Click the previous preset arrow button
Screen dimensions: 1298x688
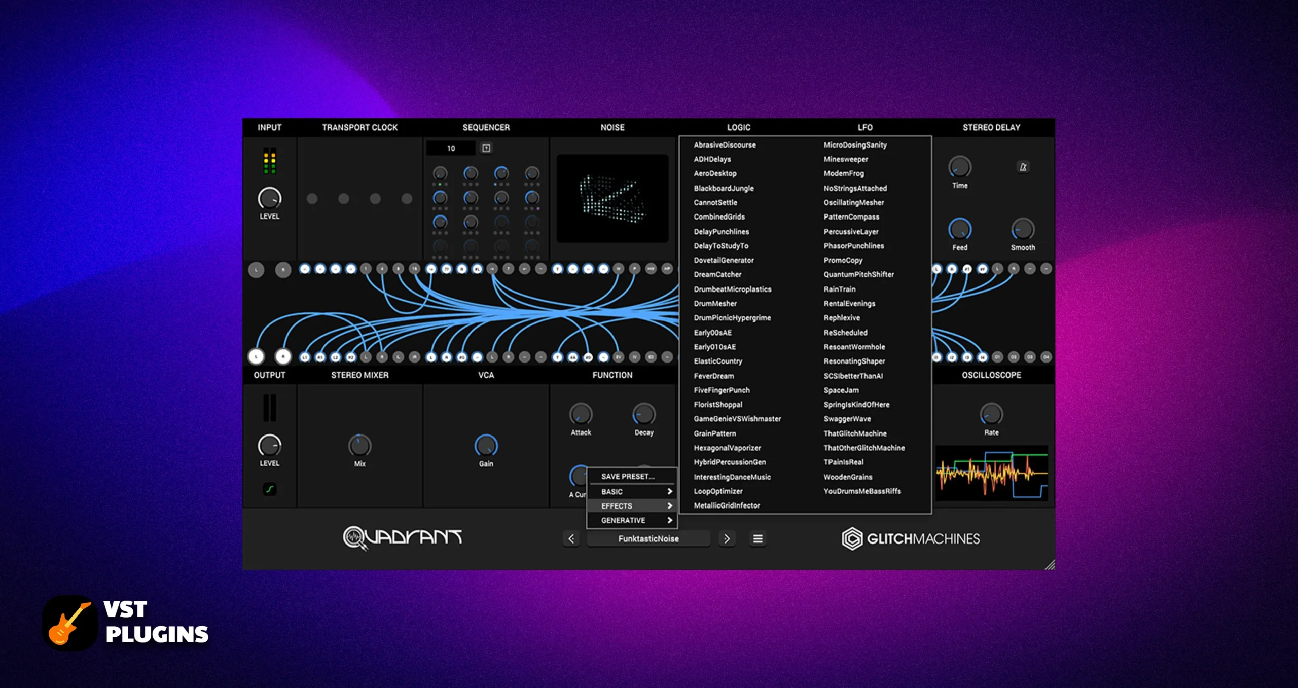tap(571, 538)
